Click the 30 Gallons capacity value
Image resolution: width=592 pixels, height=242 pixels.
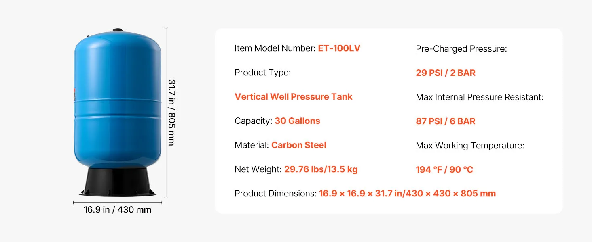pyautogui.click(x=297, y=121)
